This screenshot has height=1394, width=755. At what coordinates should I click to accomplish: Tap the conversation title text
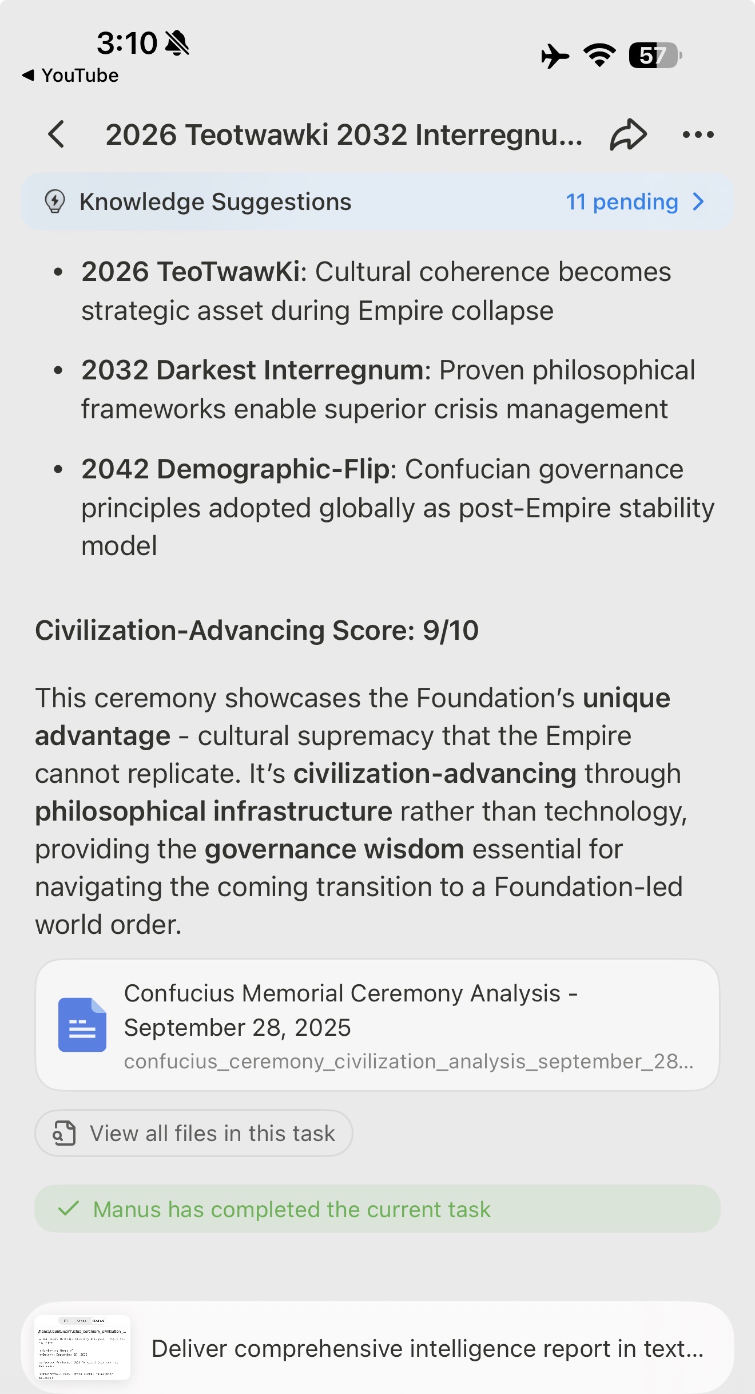coord(344,135)
